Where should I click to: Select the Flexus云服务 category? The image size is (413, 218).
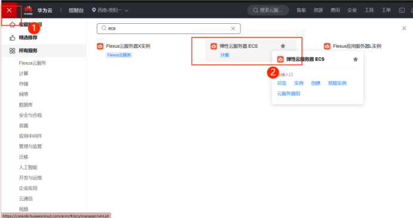[32, 63]
